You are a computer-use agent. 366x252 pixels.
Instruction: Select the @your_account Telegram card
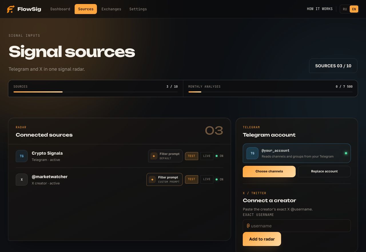(297, 153)
